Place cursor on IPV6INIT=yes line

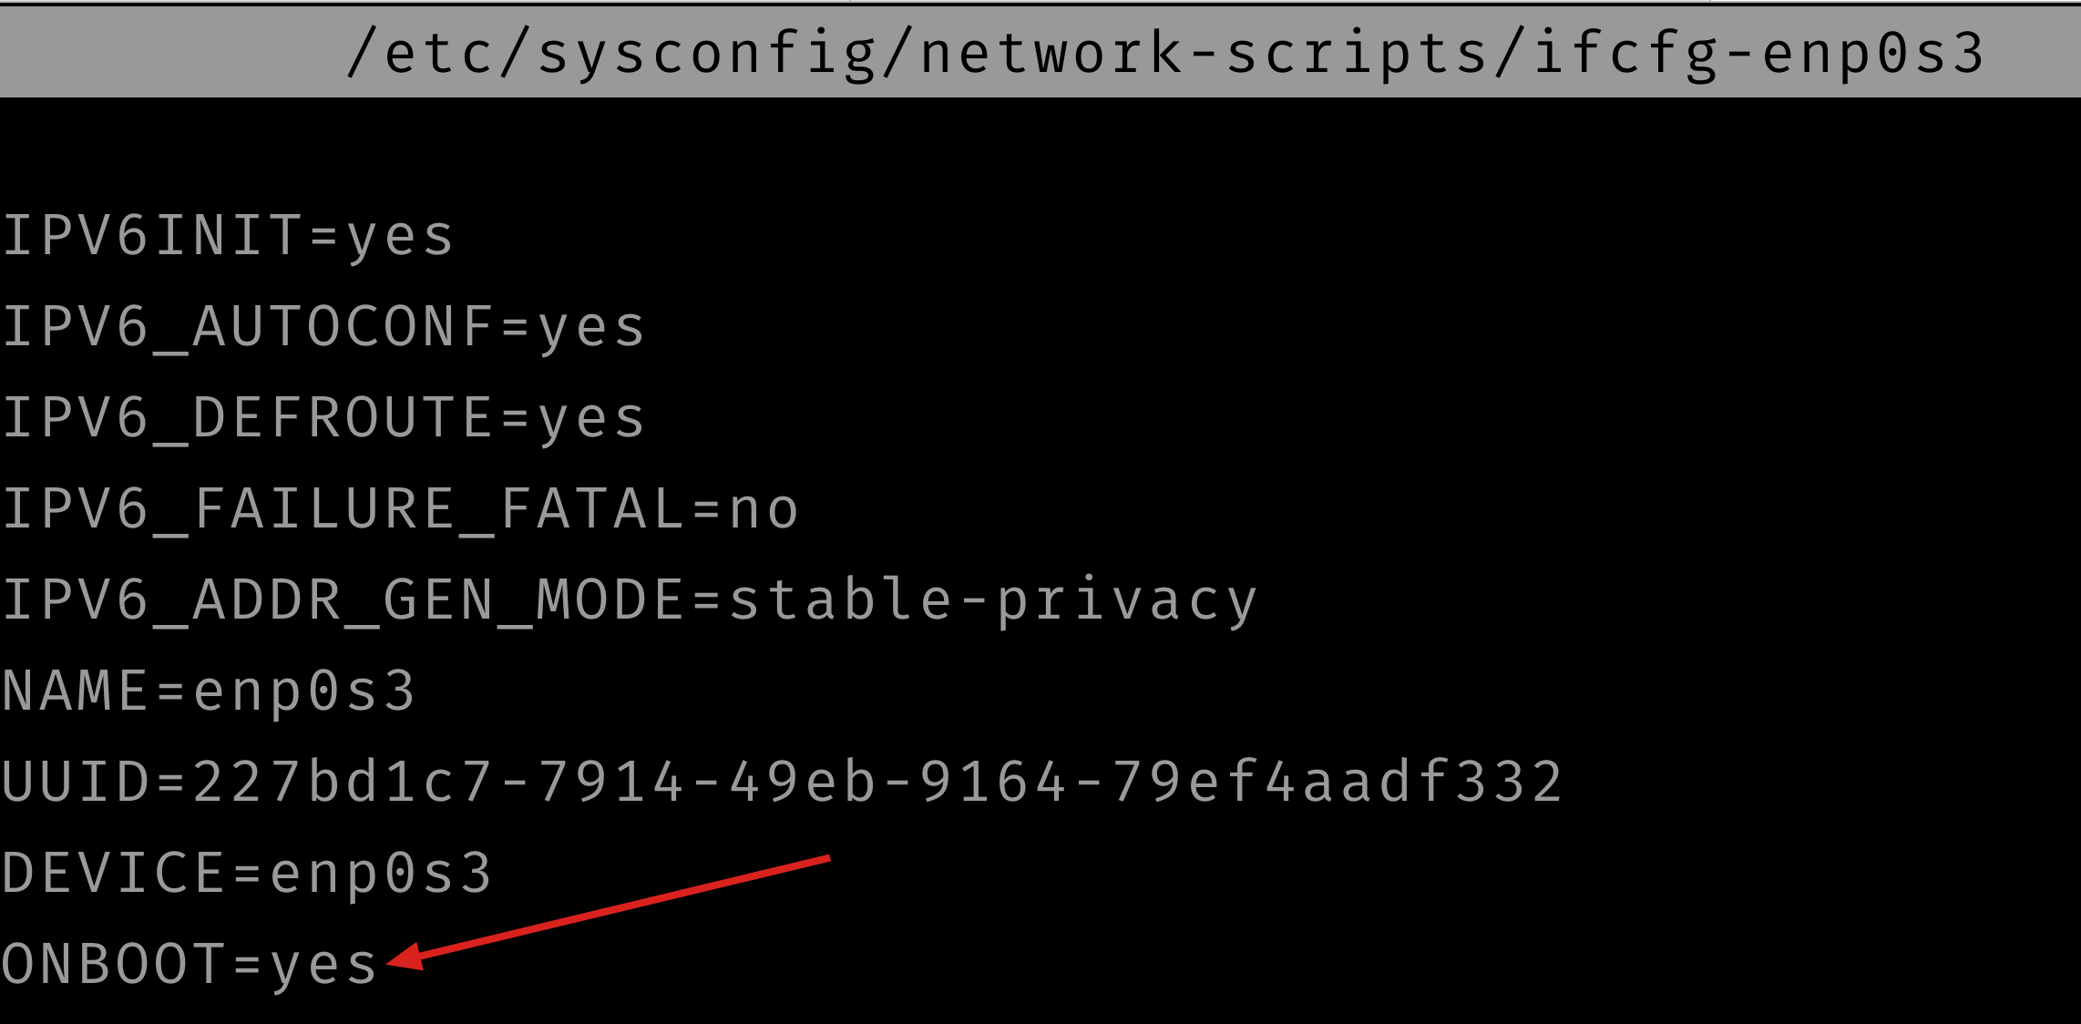pyautogui.click(x=228, y=237)
